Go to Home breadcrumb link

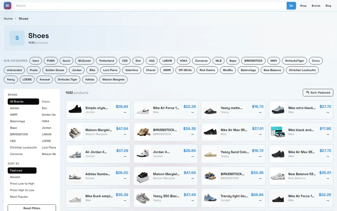[x=8, y=18]
